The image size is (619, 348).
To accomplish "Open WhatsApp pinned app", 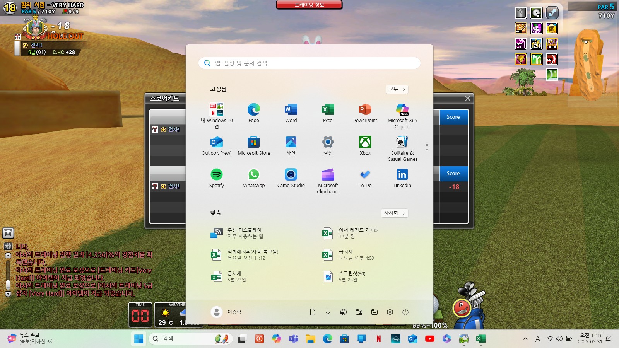I will click(254, 178).
